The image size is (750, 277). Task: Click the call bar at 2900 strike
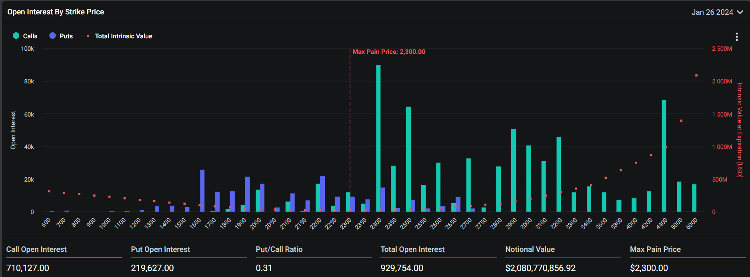tap(514, 170)
